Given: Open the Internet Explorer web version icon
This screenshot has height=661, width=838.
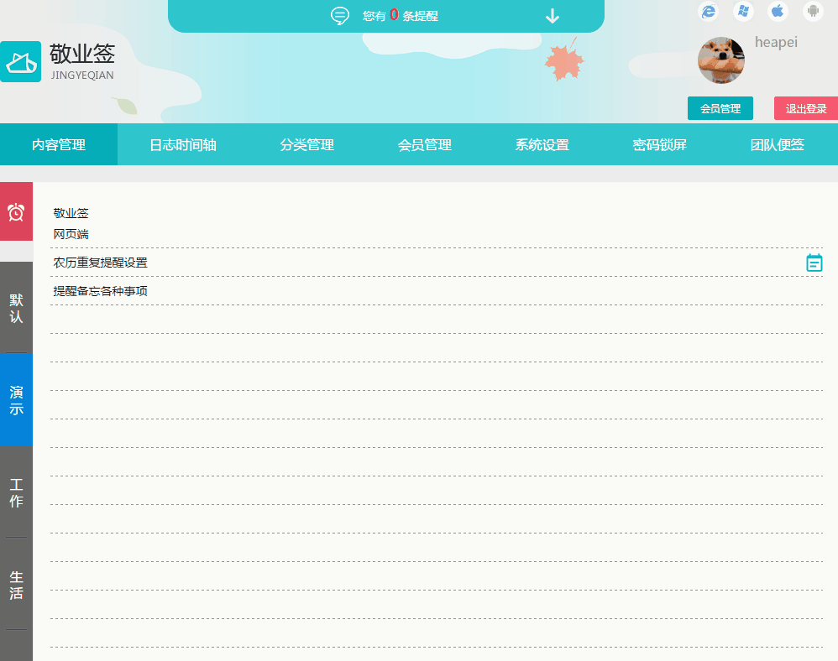Looking at the screenshot, I should [708, 11].
